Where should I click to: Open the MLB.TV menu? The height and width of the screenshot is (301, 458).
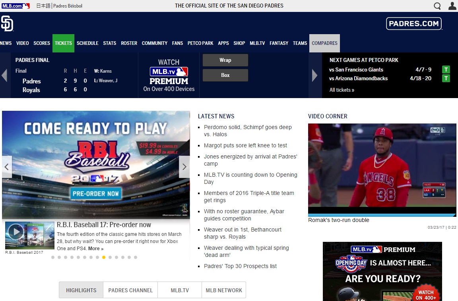(x=257, y=43)
